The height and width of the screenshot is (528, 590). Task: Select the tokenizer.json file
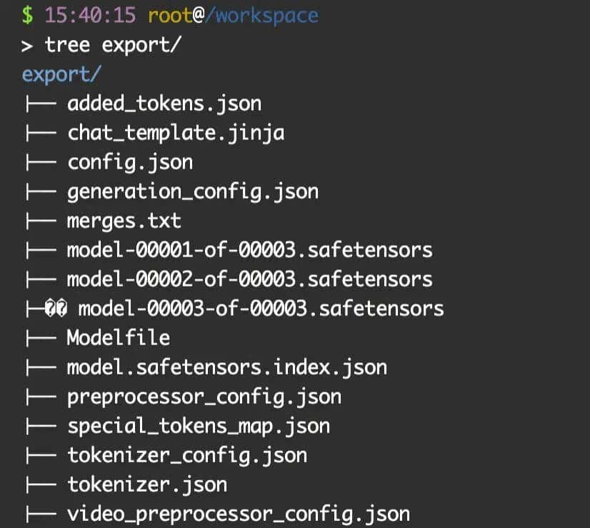[x=147, y=484]
